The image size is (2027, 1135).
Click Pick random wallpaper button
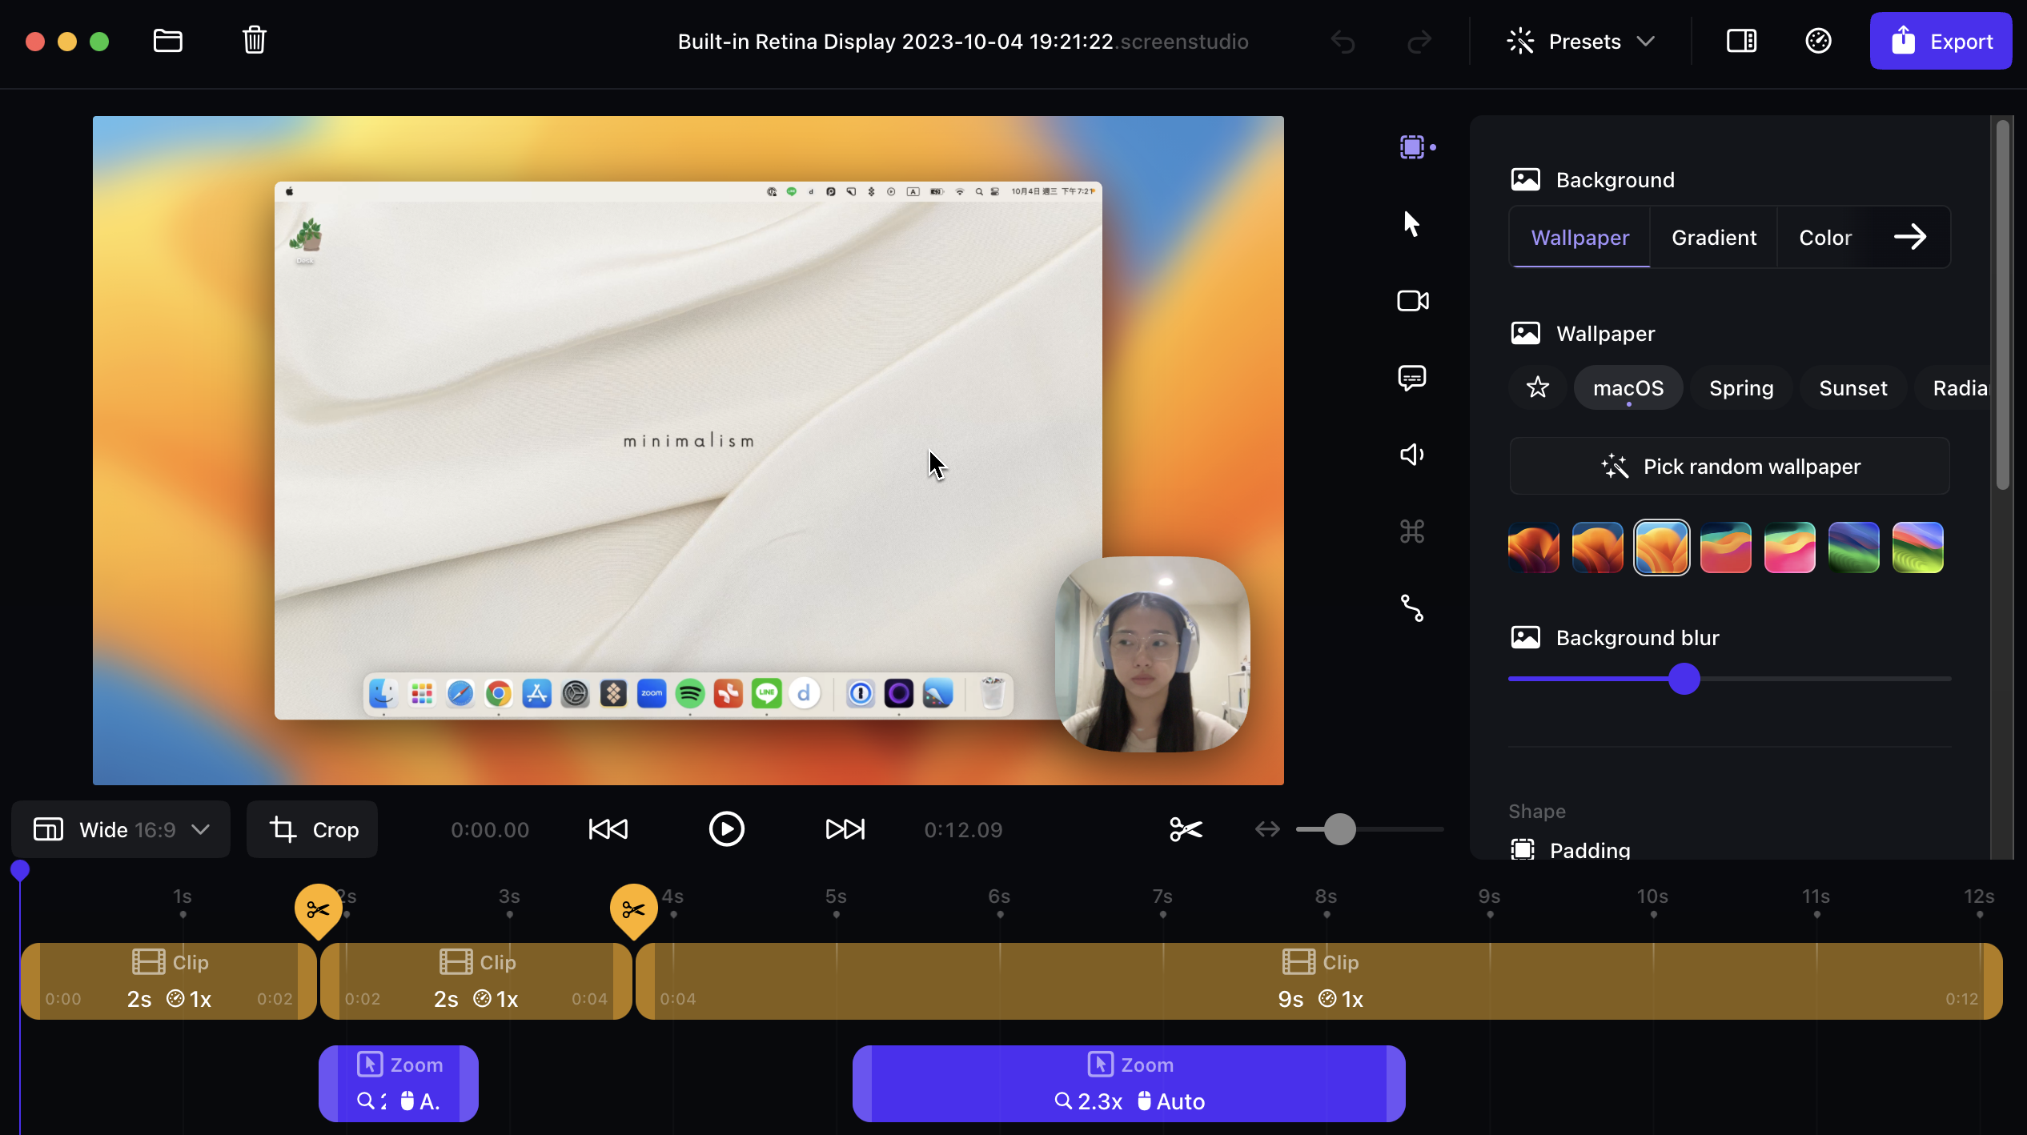(x=1729, y=467)
